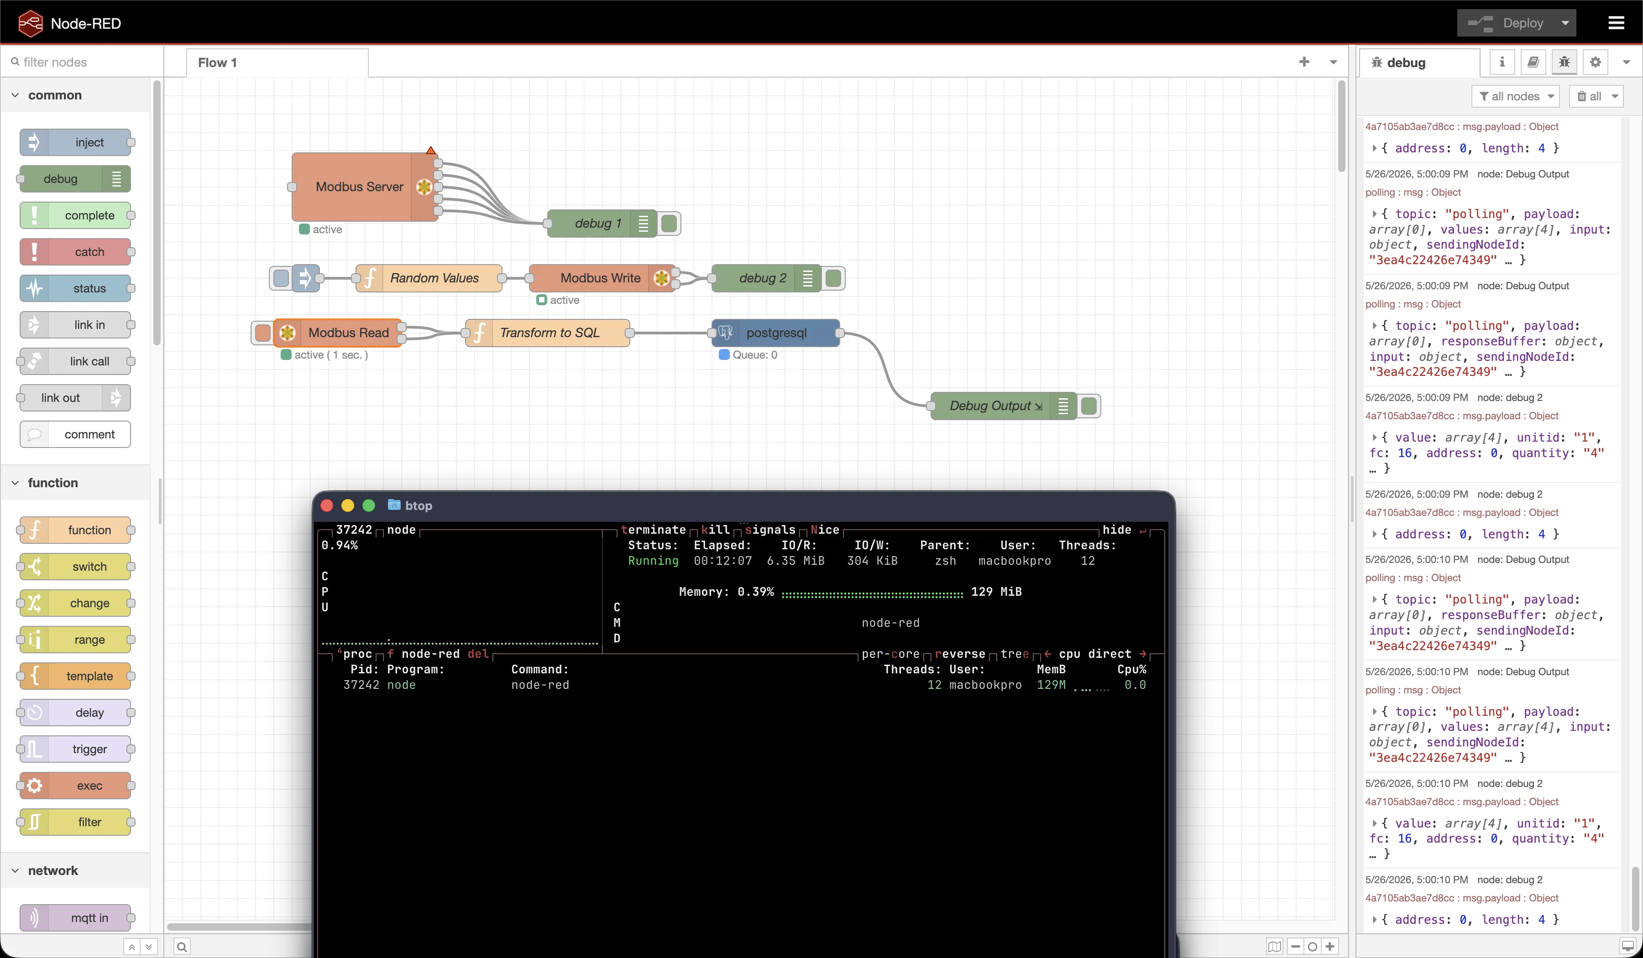The image size is (1643, 958).
Task: Open the debug sidebar tab
Action: tap(1420, 62)
